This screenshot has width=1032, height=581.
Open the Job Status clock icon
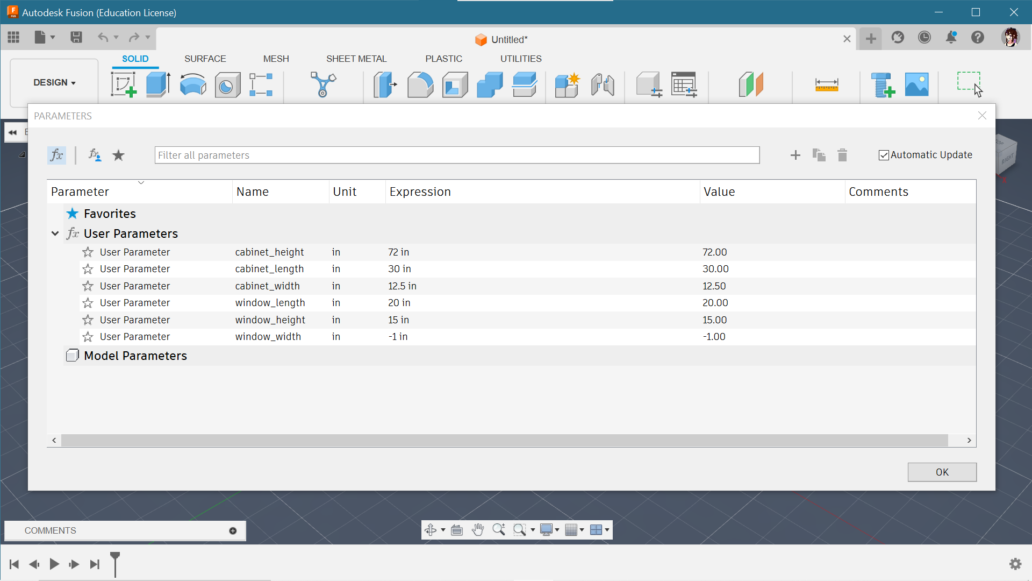(924, 37)
